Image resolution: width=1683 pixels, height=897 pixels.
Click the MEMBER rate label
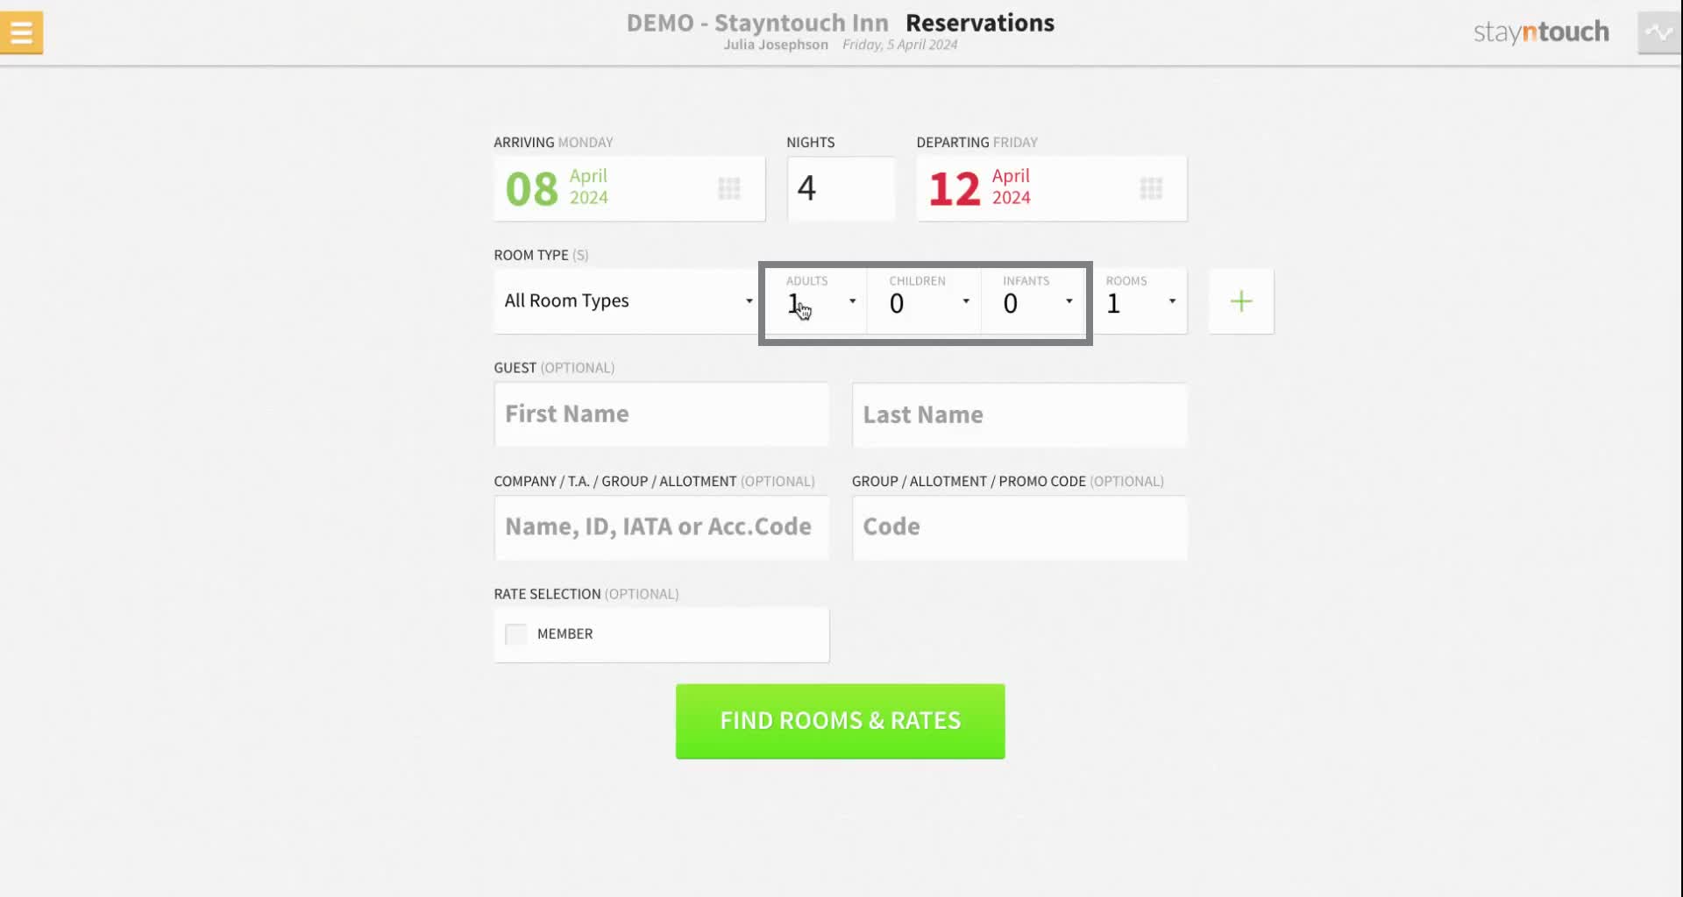(x=565, y=634)
